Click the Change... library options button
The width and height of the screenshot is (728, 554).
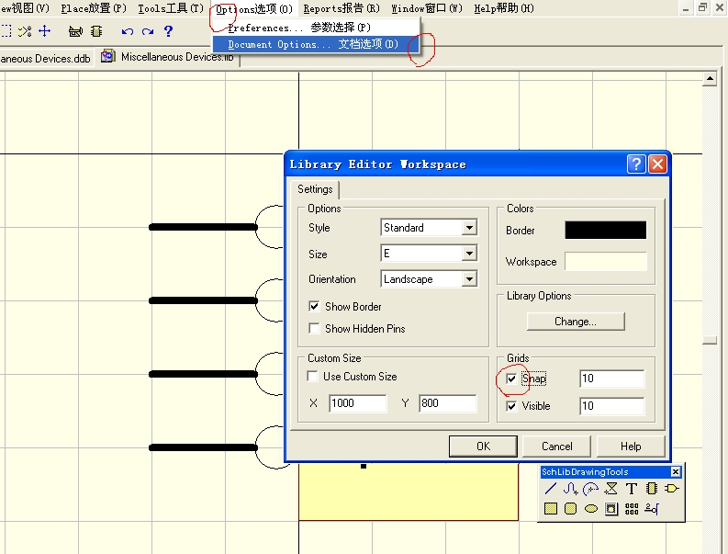click(x=576, y=322)
